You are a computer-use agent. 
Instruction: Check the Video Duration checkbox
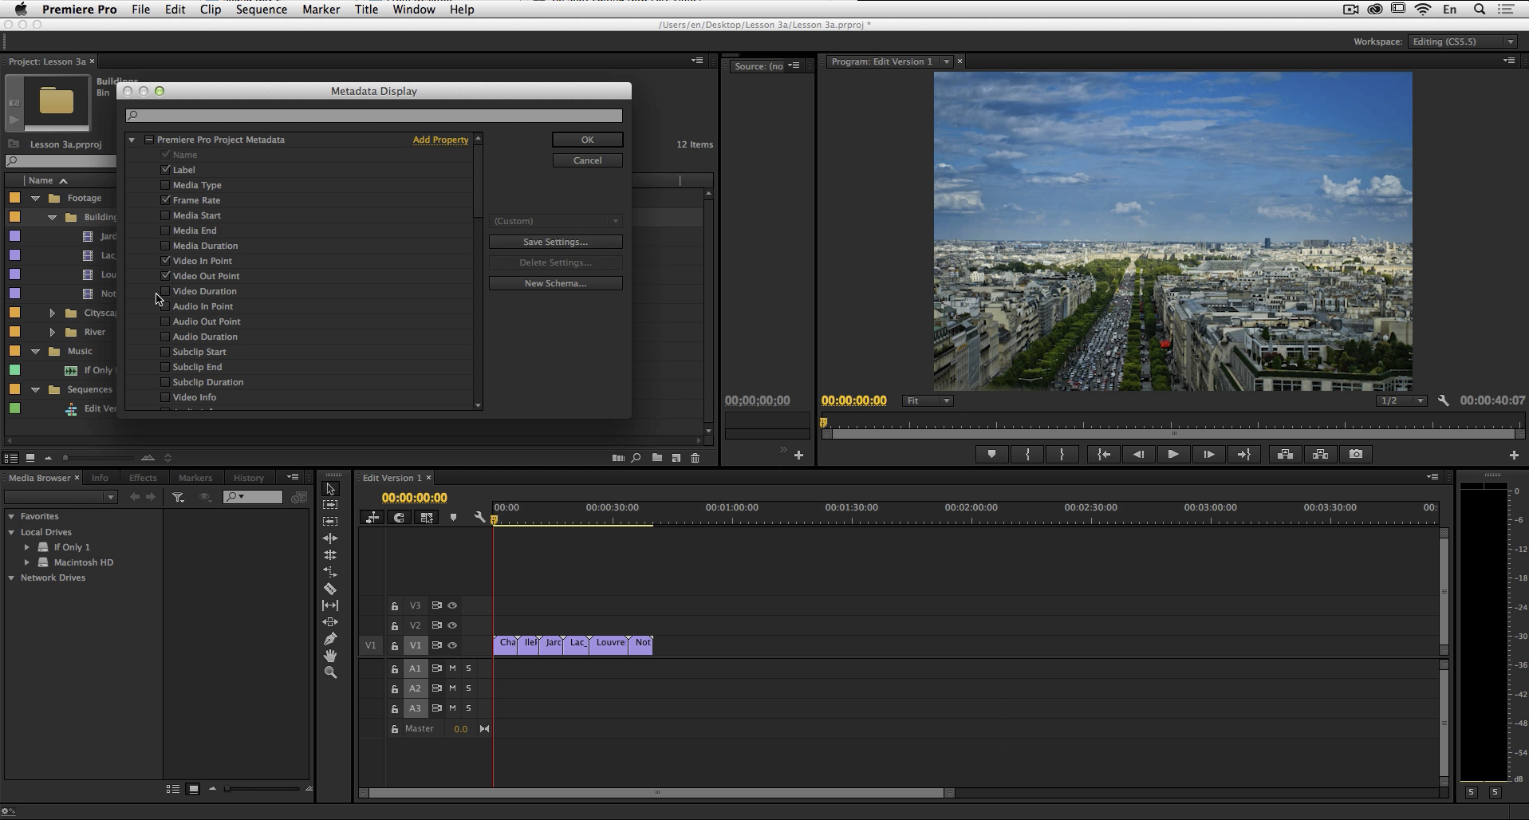tap(165, 291)
